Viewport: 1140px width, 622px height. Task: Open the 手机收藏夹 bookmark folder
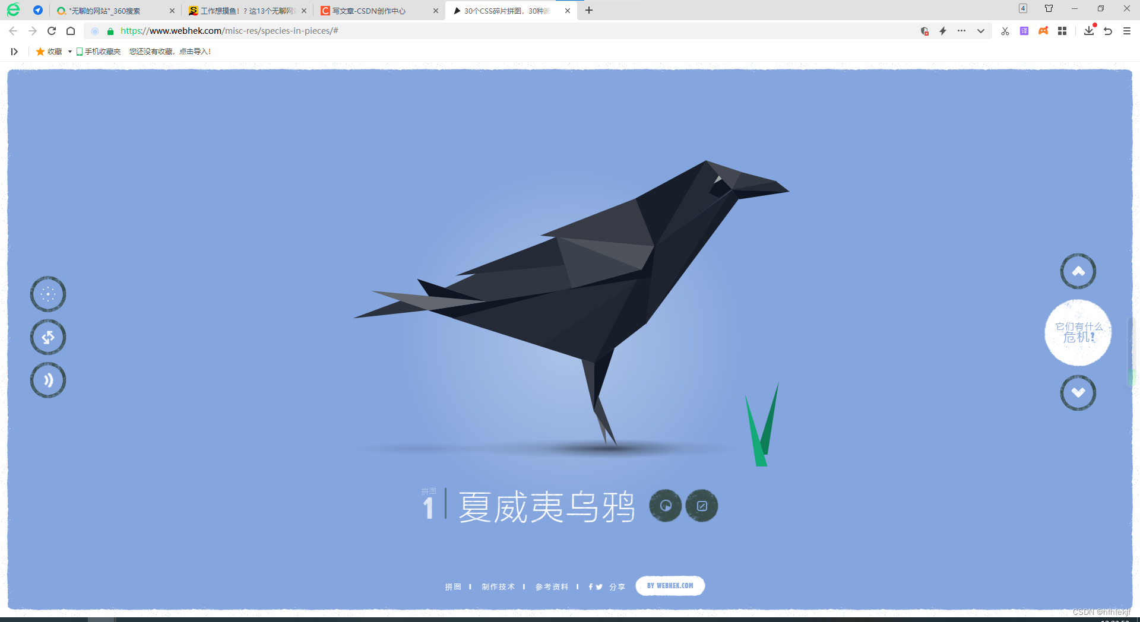click(99, 52)
